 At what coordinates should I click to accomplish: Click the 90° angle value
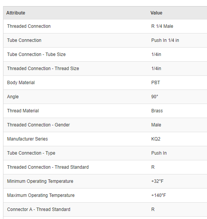coord(154,97)
